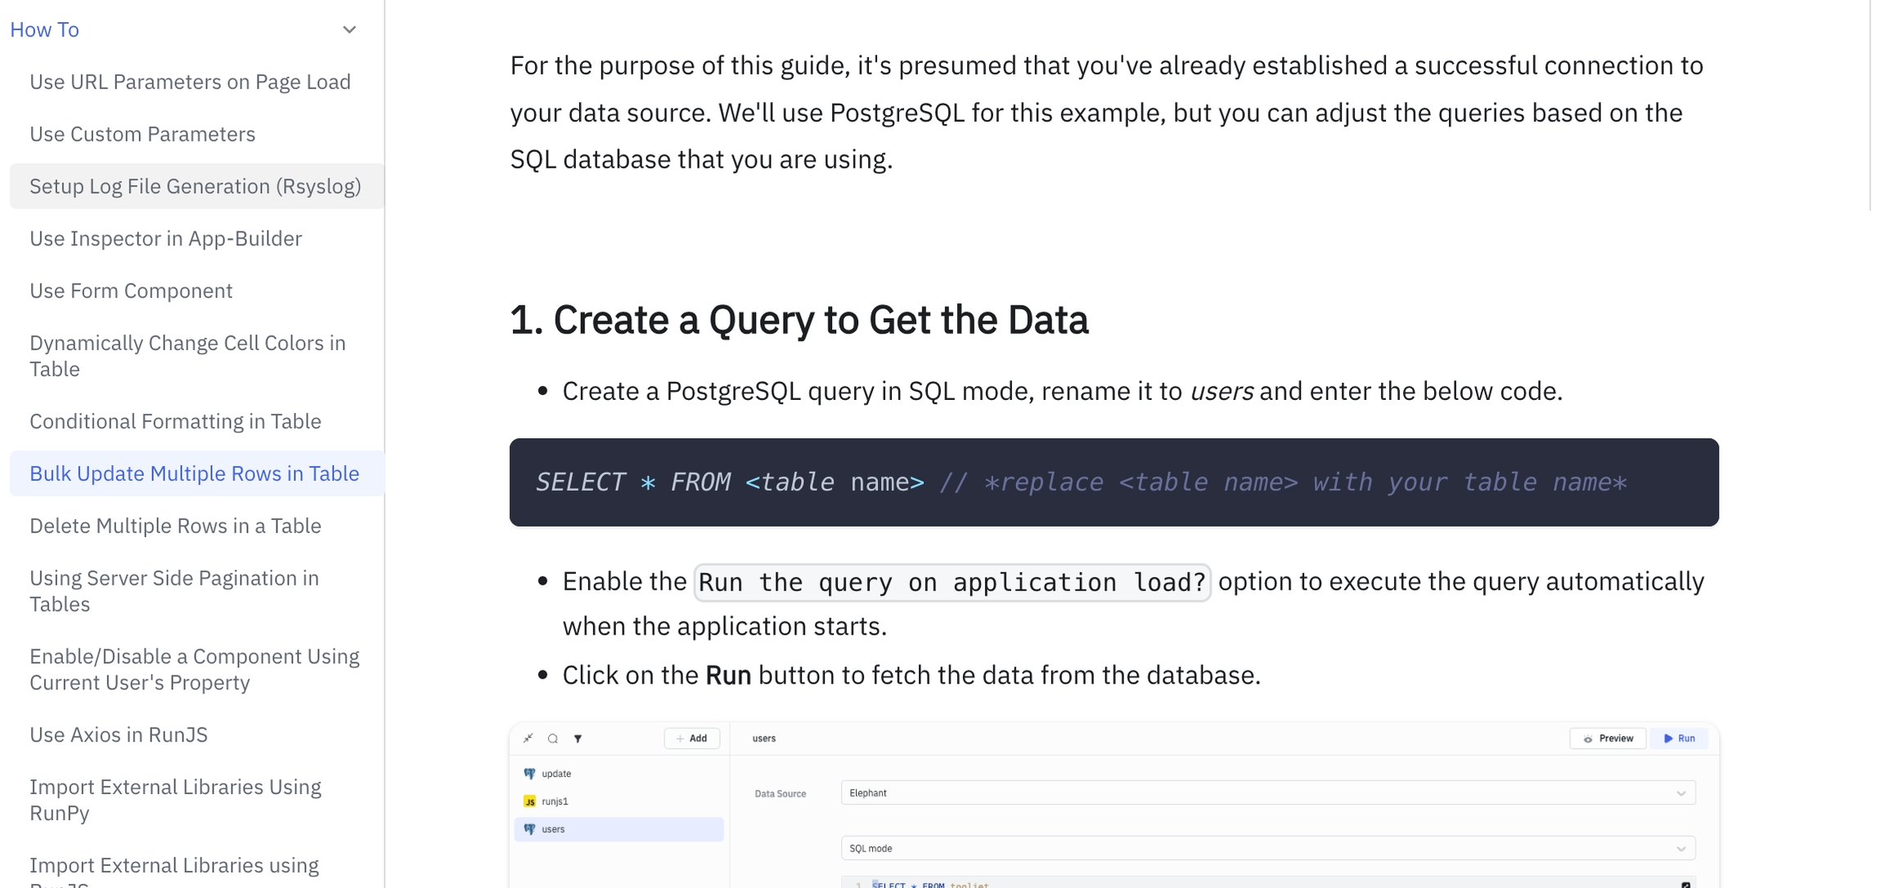1885x888 pixels.
Task: Click the users query name field
Action: point(764,738)
